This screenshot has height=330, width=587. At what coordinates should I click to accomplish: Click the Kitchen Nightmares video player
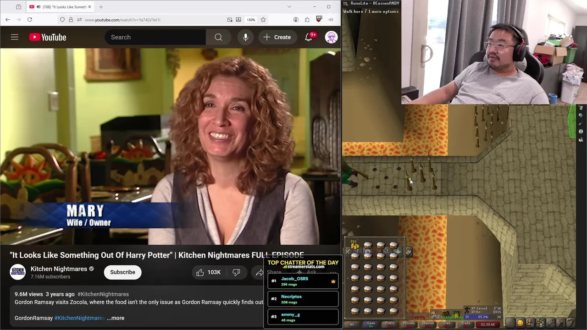click(170, 147)
